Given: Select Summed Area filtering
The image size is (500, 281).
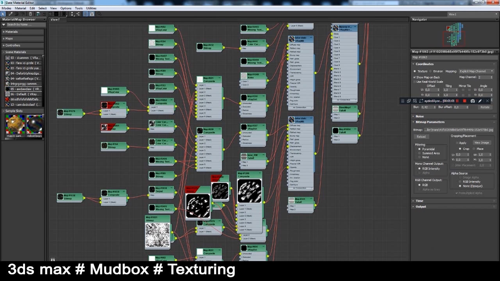Looking at the screenshot, I should 420,153.
